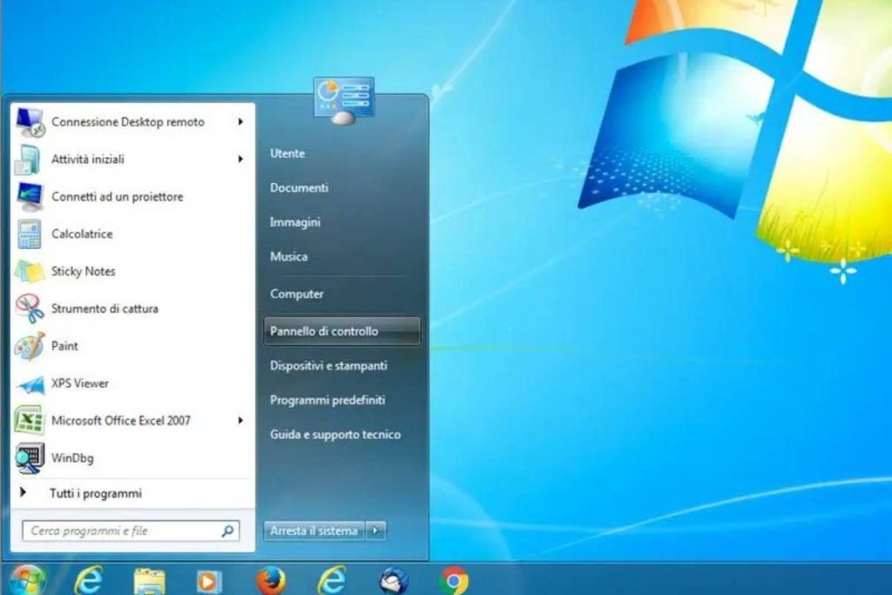This screenshot has width=892, height=595.
Task: Open the XPS Viewer paper-plane icon
Action: tap(30, 384)
